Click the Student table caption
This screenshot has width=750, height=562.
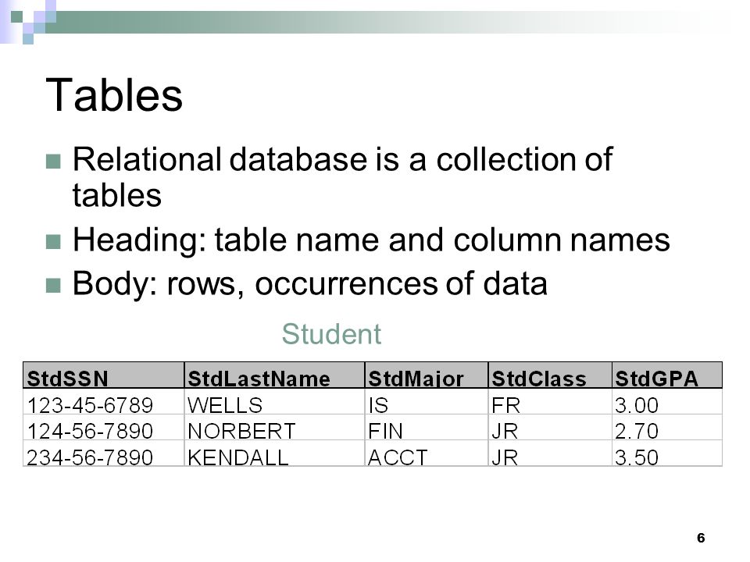(x=331, y=333)
